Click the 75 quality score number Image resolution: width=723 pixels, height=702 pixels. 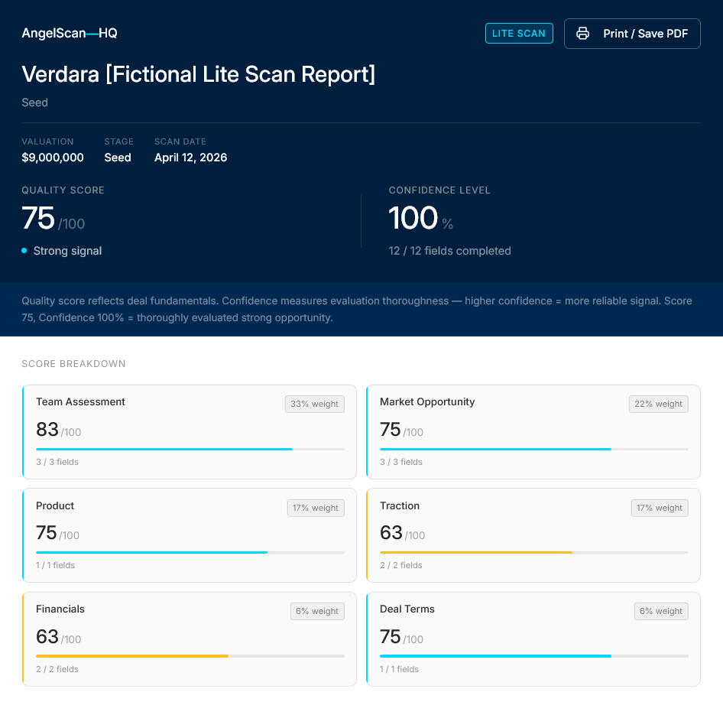pyautogui.click(x=38, y=218)
